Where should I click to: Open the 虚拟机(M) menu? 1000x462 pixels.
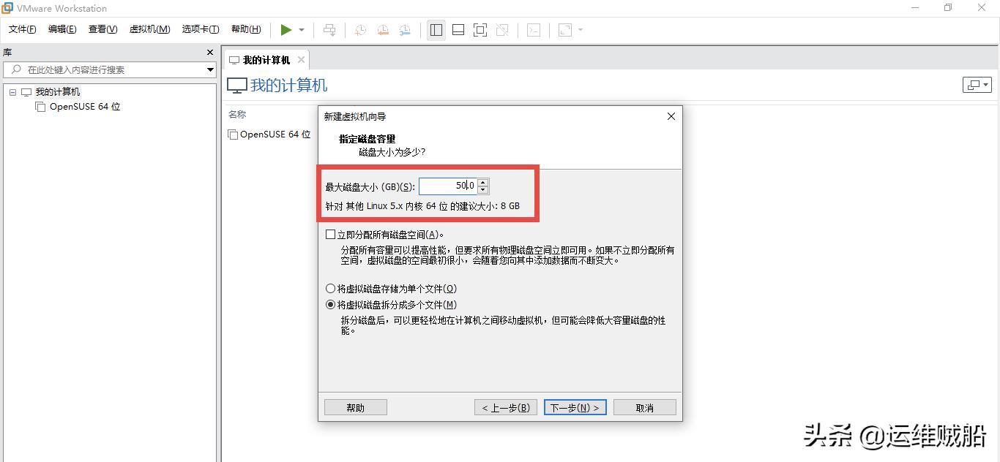tap(149, 29)
